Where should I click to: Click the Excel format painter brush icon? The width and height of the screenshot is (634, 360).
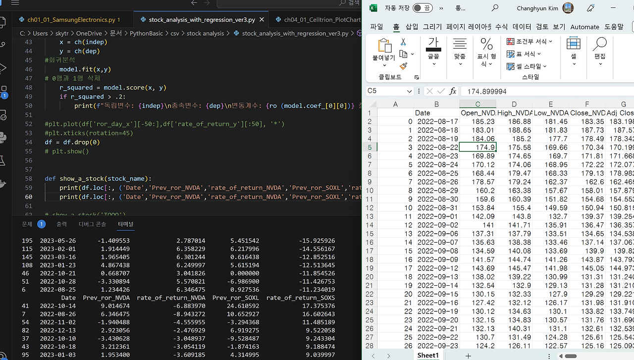(x=403, y=66)
